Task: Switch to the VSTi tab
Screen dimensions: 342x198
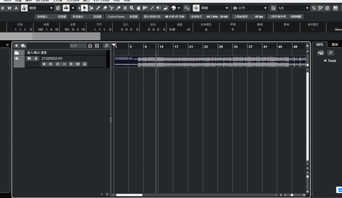Action: [x=319, y=45]
